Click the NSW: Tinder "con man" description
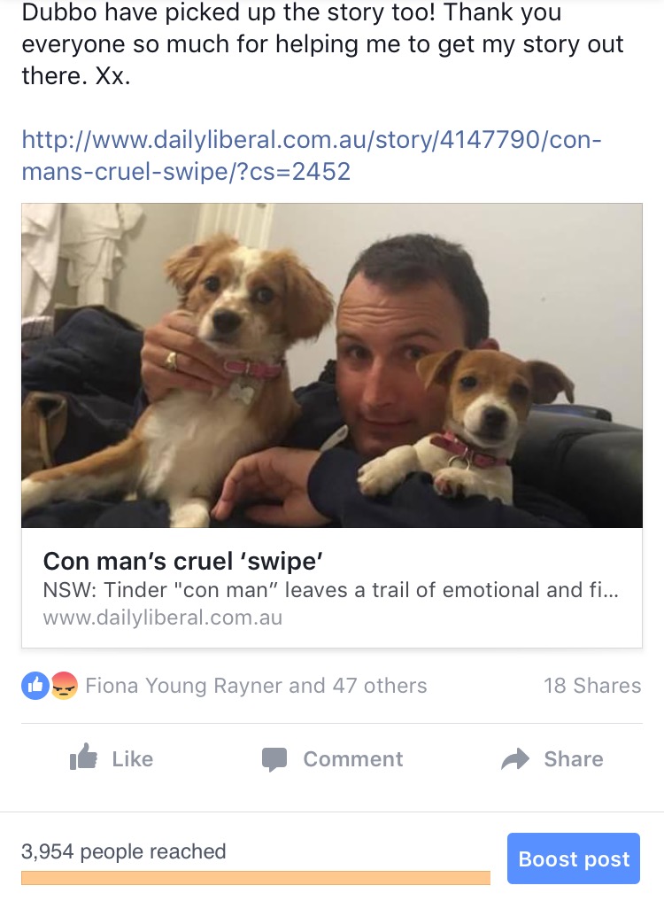Image resolution: width=664 pixels, height=901 pixels. click(x=330, y=590)
